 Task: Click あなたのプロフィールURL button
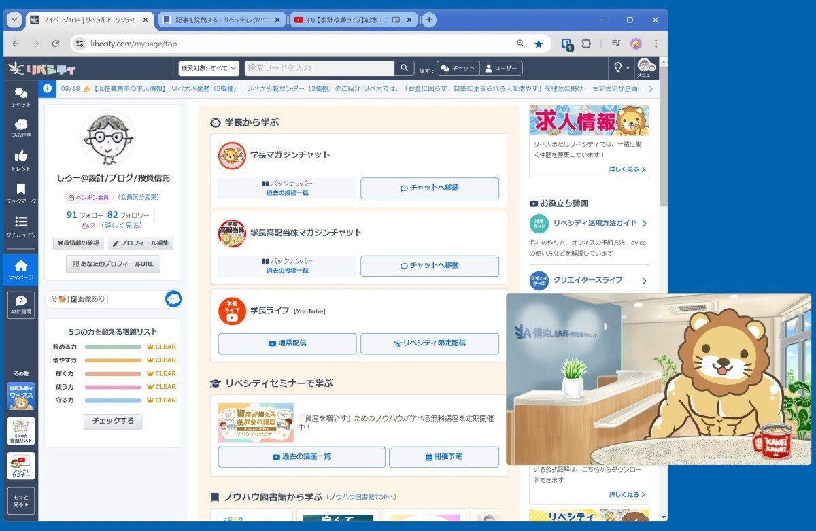point(113,264)
